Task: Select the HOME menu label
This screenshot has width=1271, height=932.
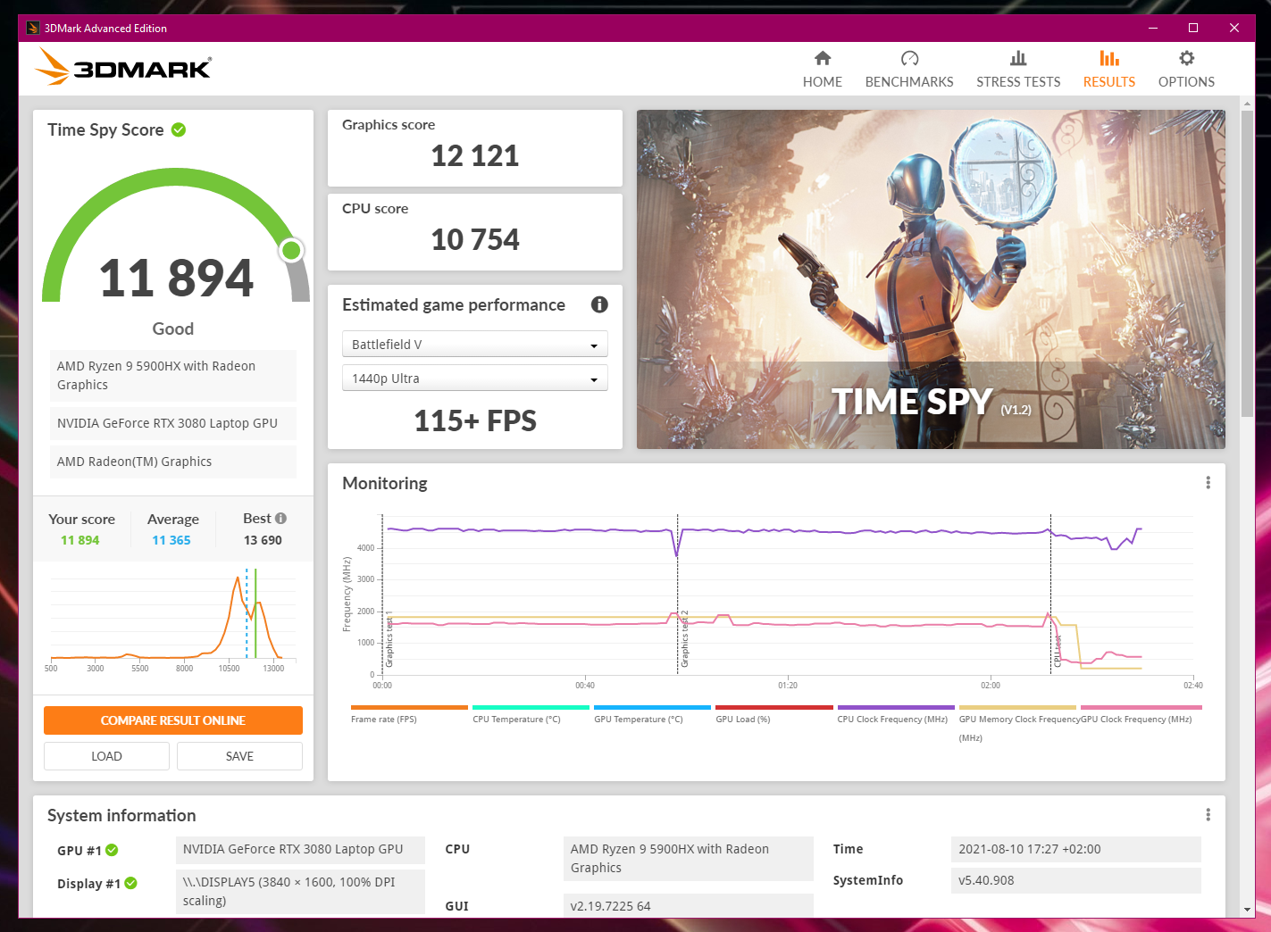Action: pyautogui.click(x=823, y=81)
